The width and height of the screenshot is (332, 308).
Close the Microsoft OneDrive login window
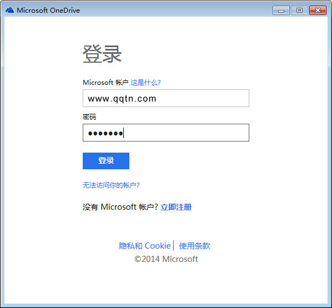click(318, 11)
